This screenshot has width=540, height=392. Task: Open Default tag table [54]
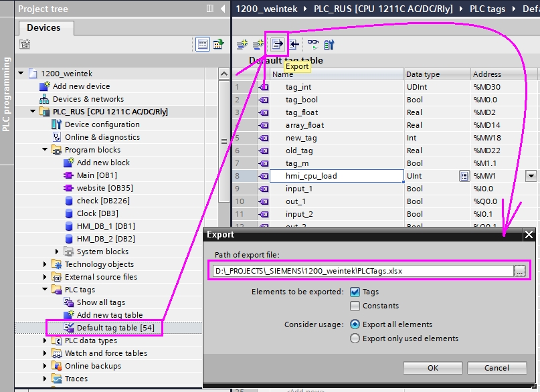click(x=115, y=328)
